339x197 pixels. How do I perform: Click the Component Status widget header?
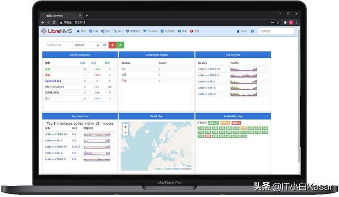click(x=157, y=55)
